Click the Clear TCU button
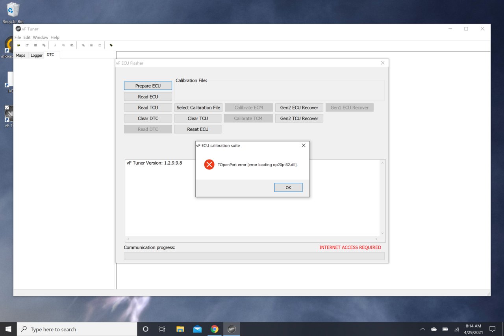The width and height of the screenshot is (504, 336). pyautogui.click(x=198, y=118)
